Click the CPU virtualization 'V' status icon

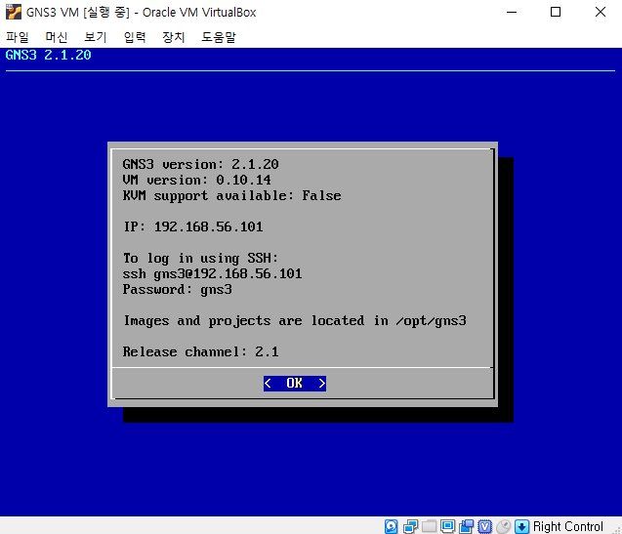pyautogui.click(x=484, y=526)
